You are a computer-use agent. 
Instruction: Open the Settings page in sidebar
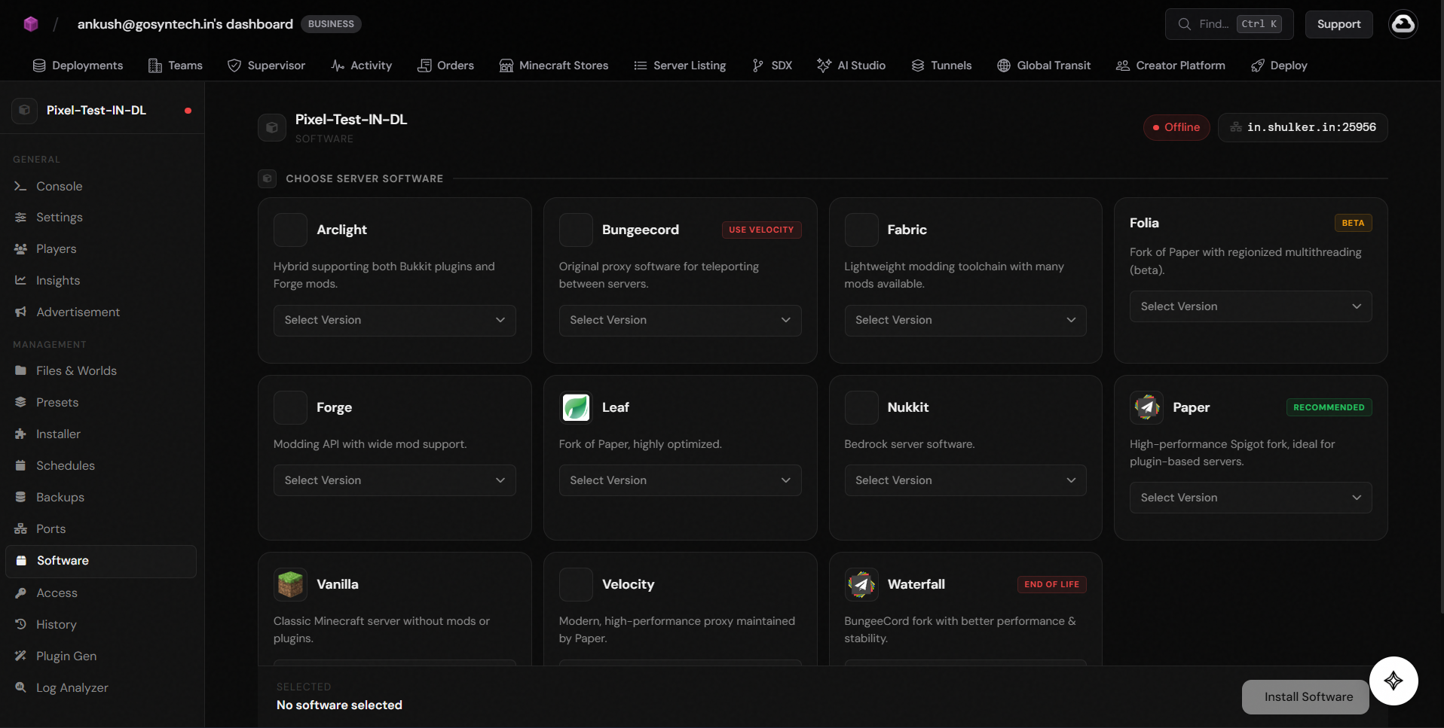pyautogui.click(x=101, y=217)
